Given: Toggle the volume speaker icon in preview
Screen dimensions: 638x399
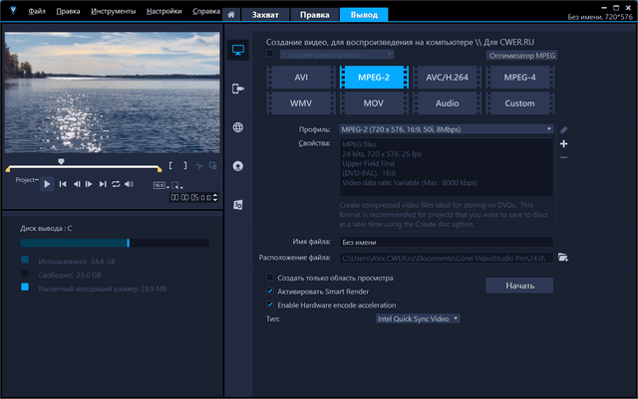Looking at the screenshot, I should pyautogui.click(x=131, y=184).
